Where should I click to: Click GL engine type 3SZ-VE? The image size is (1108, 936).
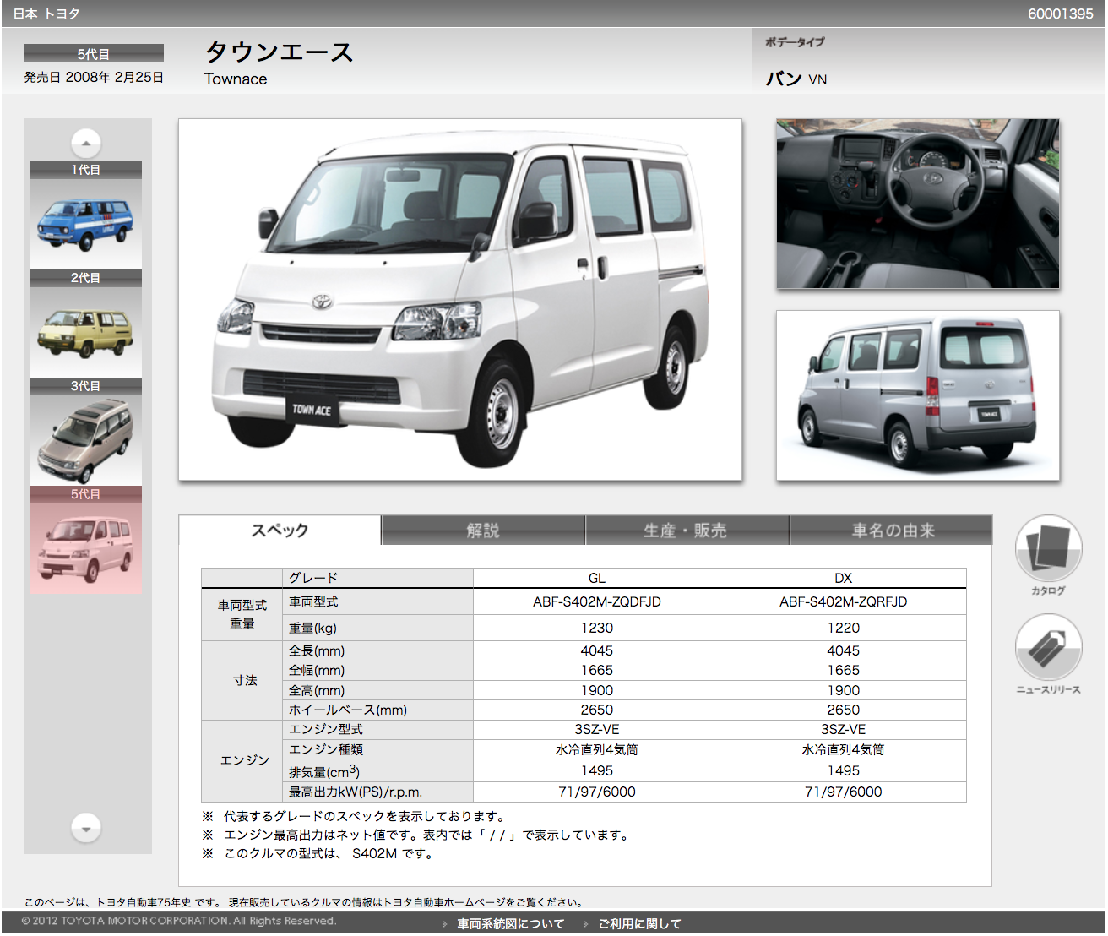(597, 729)
